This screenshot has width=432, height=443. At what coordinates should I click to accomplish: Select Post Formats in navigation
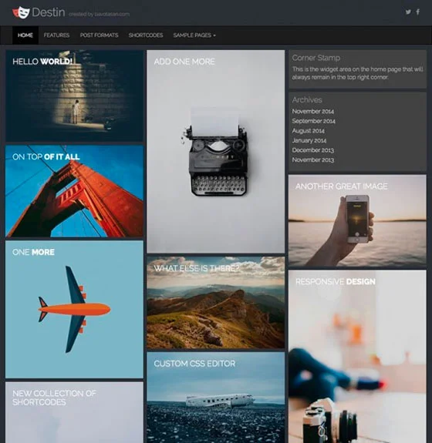(x=99, y=35)
